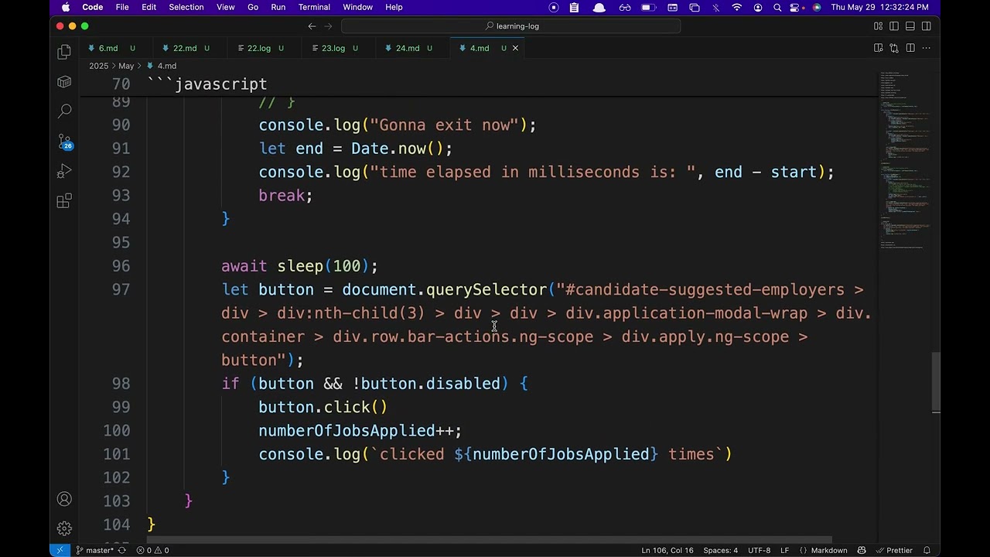Open Spotlight search in menu bar
Screen dimensions: 990x557
pos(777,7)
